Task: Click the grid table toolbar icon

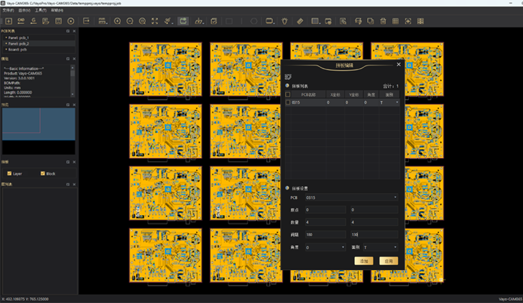Action: click(395, 21)
